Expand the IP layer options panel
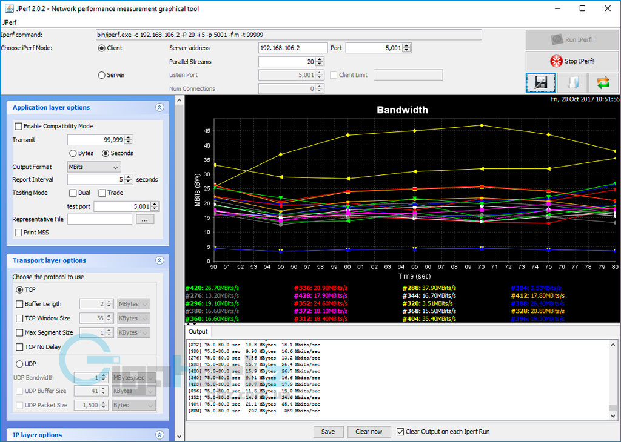This screenshot has width=621, height=442. pos(159,435)
